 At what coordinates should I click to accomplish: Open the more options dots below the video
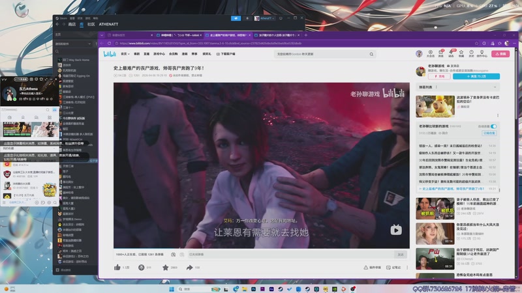pyautogui.click(x=407, y=268)
